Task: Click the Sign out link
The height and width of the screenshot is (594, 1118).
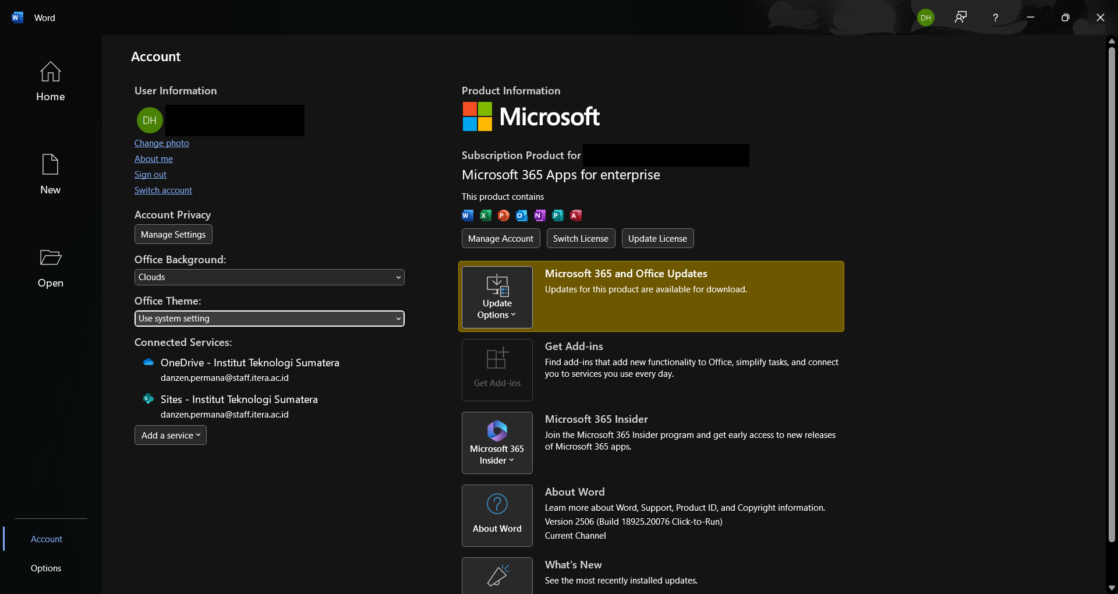Action: [x=150, y=175]
